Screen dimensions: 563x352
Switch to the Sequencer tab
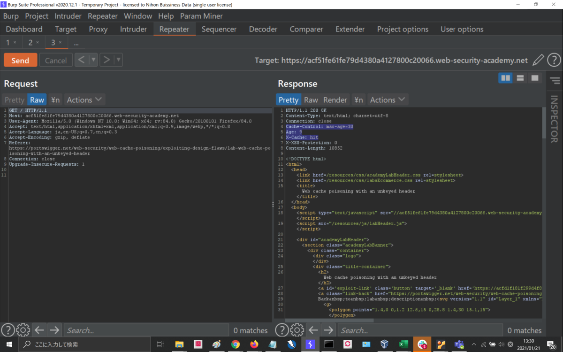[x=219, y=29]
